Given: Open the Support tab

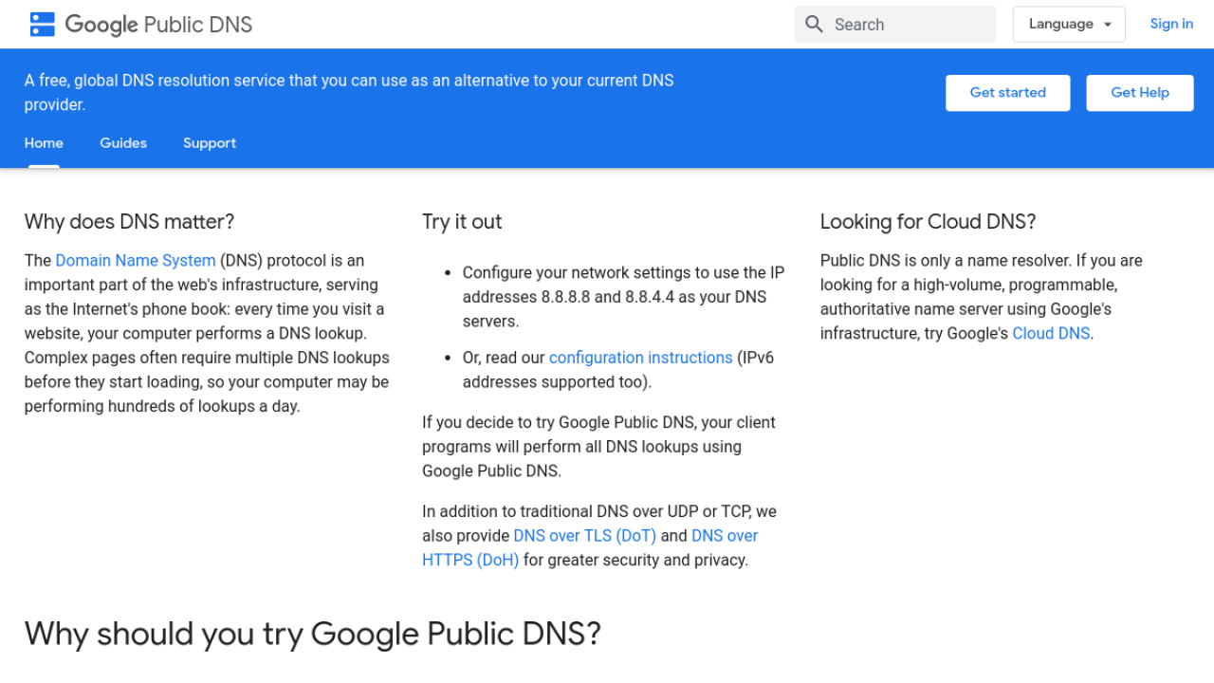Looking at the screenshot, I should tap(210, 143).
